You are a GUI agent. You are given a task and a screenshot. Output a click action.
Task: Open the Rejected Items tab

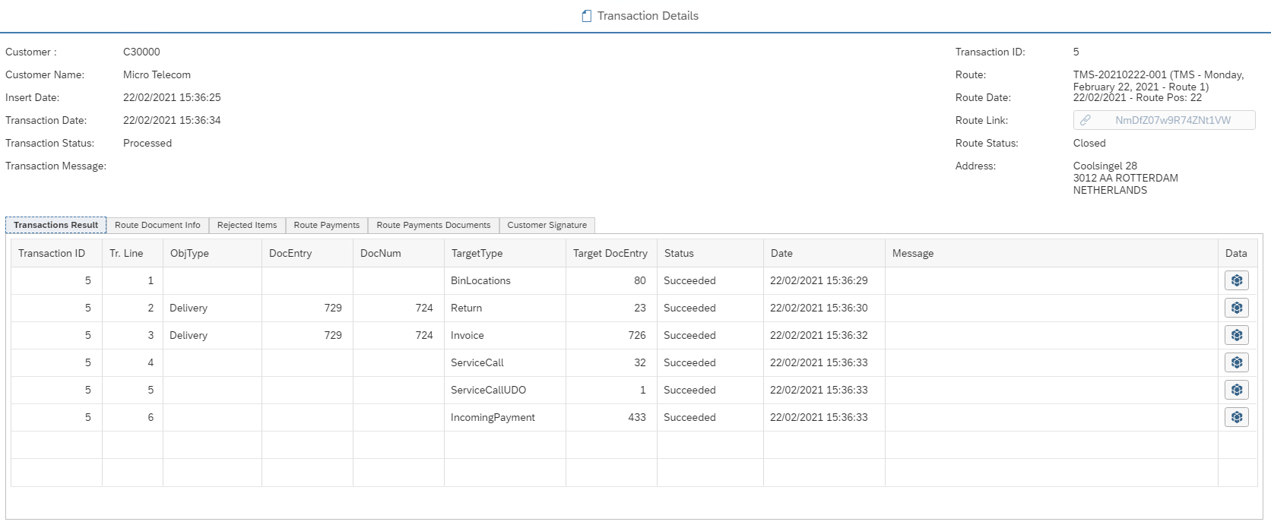pos(247,225)
